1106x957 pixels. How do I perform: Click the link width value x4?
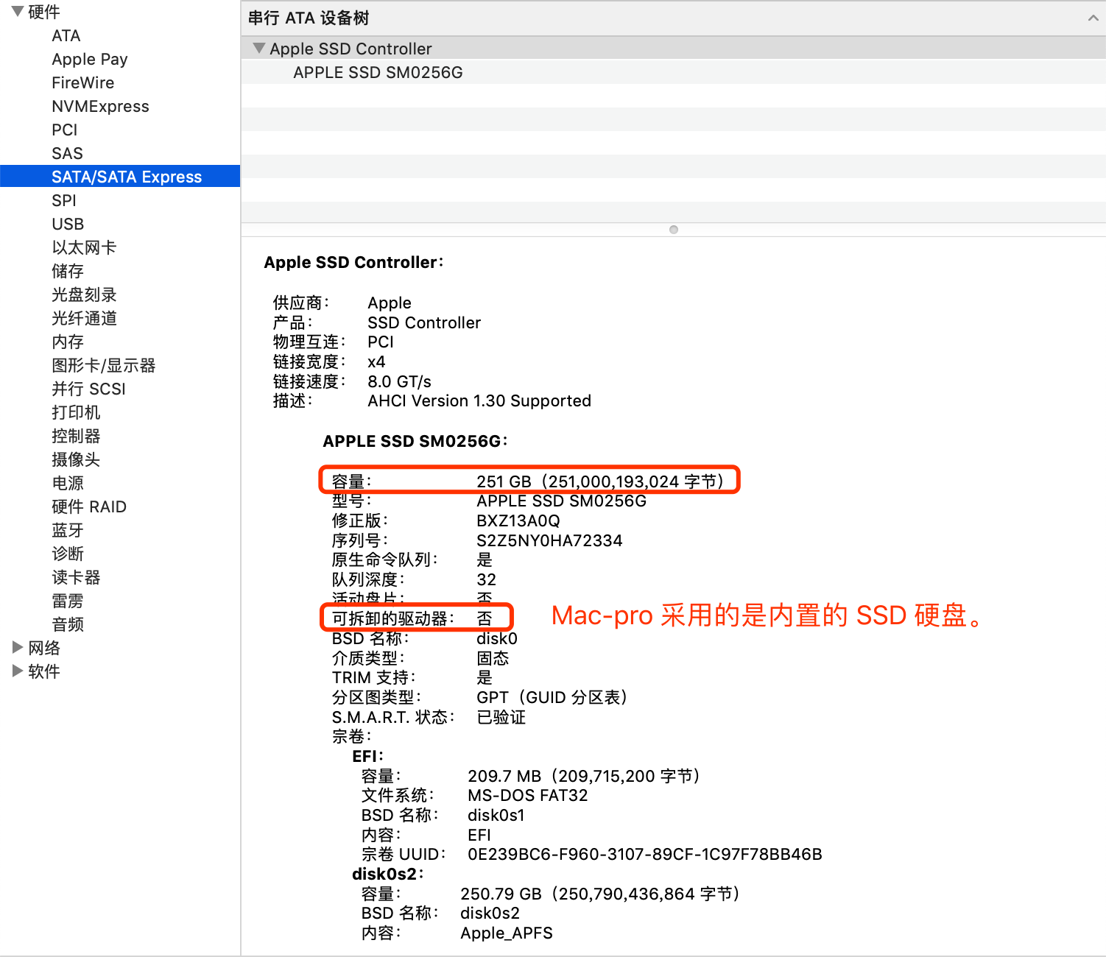point(376,361)
